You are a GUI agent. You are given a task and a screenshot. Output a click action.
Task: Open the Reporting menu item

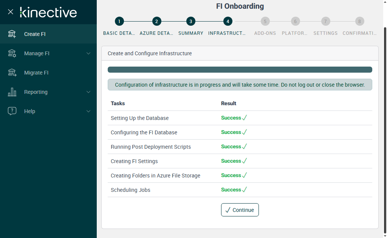(x=48, y=92)
